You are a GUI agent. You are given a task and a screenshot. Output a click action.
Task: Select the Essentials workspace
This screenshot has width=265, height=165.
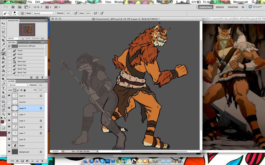point(205,7)
